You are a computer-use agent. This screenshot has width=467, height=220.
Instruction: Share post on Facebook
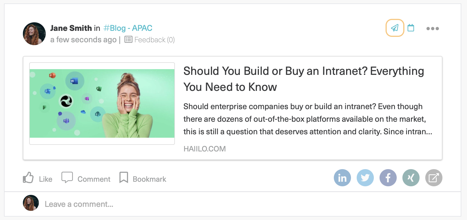[388, 178]
